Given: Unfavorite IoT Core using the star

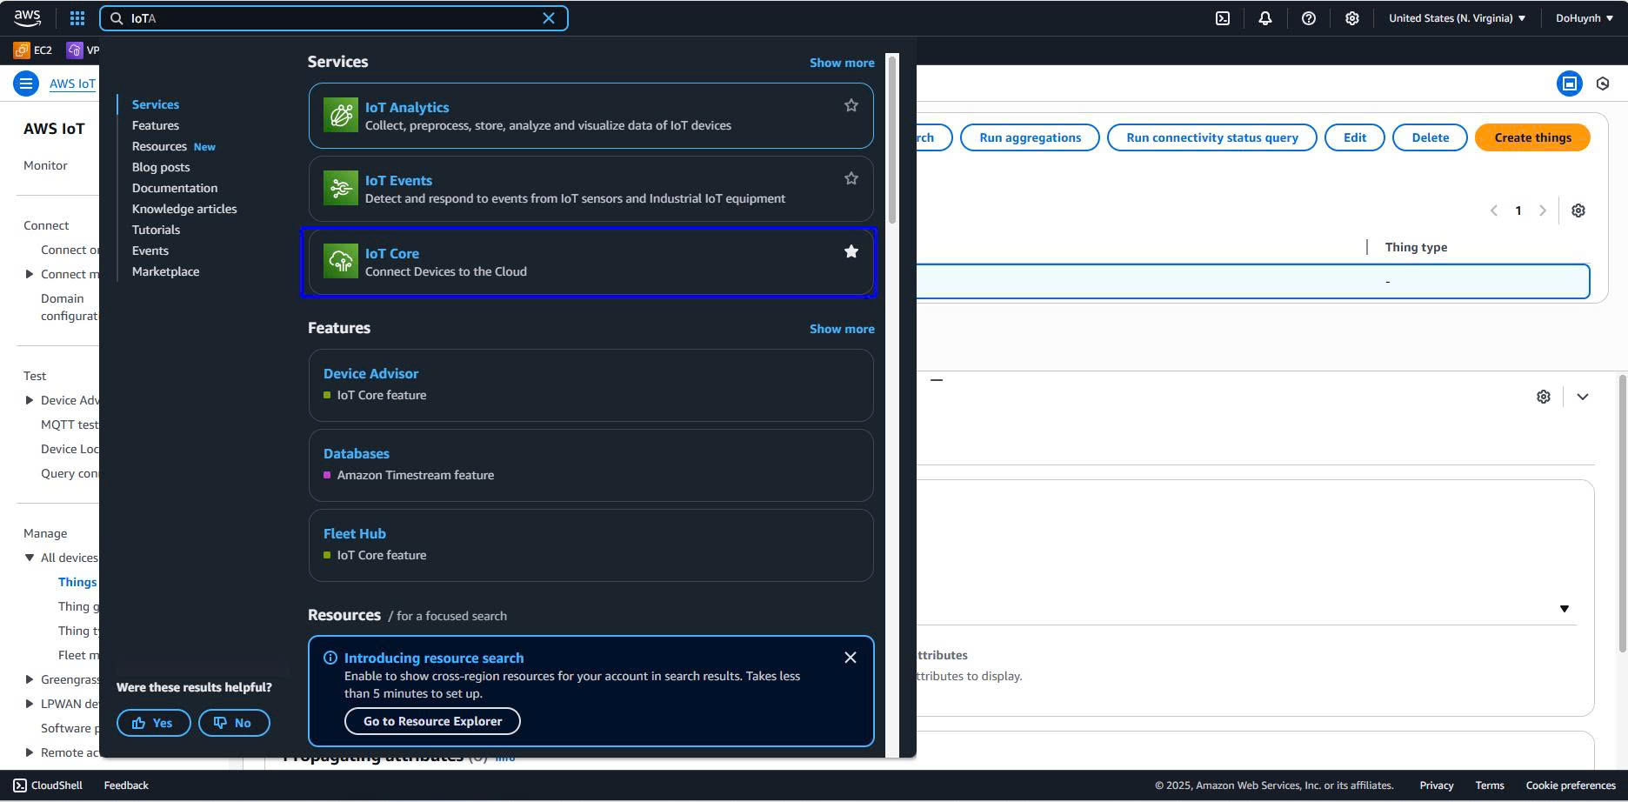Looking at the screenshot, I should click(x=851, y=251).
